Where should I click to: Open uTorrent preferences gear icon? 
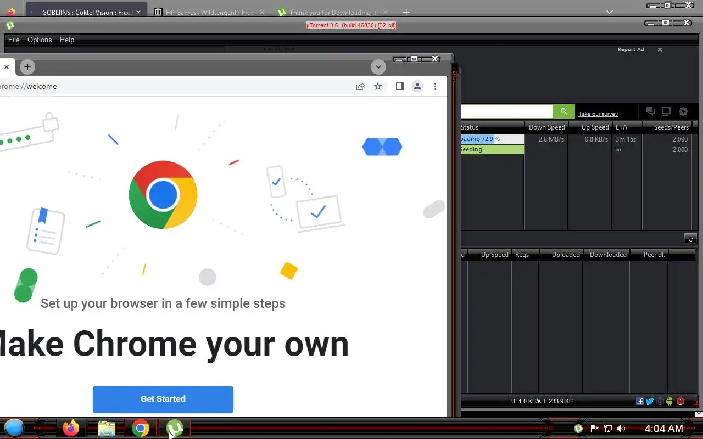(683, 111)
